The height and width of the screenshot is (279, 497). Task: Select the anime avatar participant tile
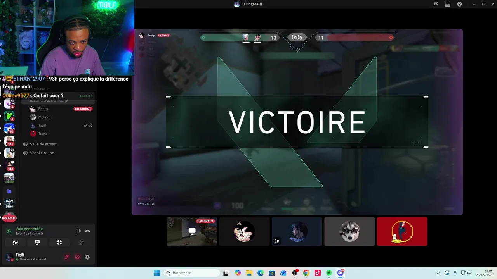pyautogui.click(x=244, y=231)
